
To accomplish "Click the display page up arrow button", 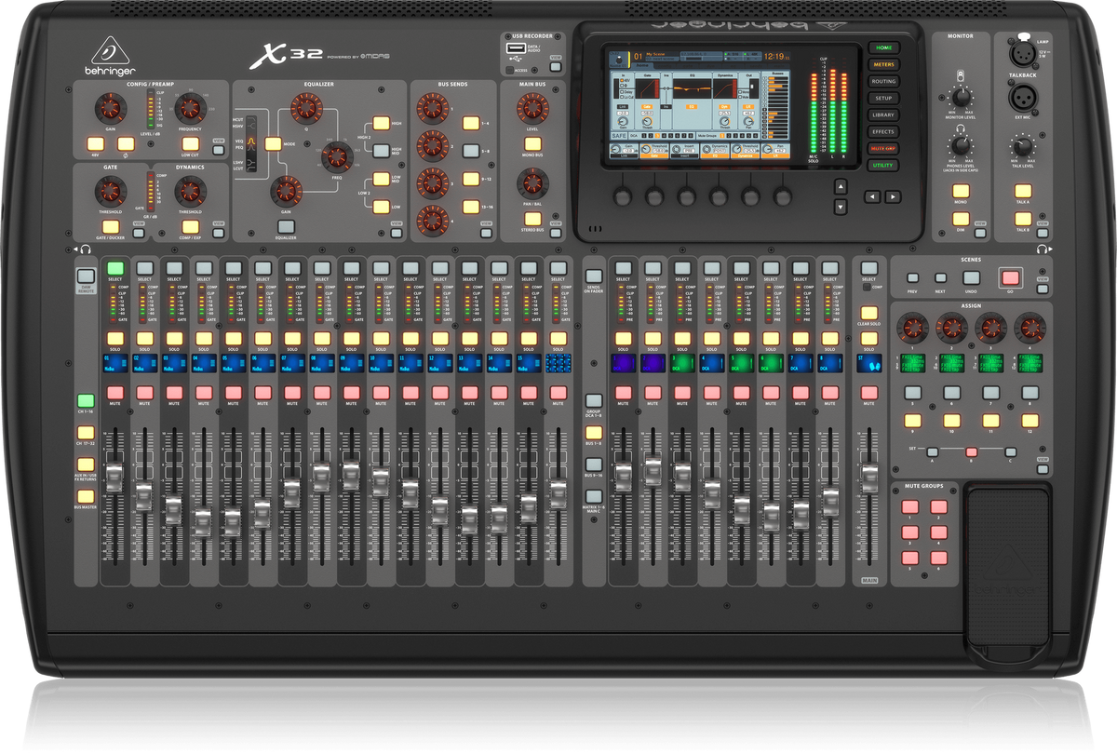I will tap(841, 186).
